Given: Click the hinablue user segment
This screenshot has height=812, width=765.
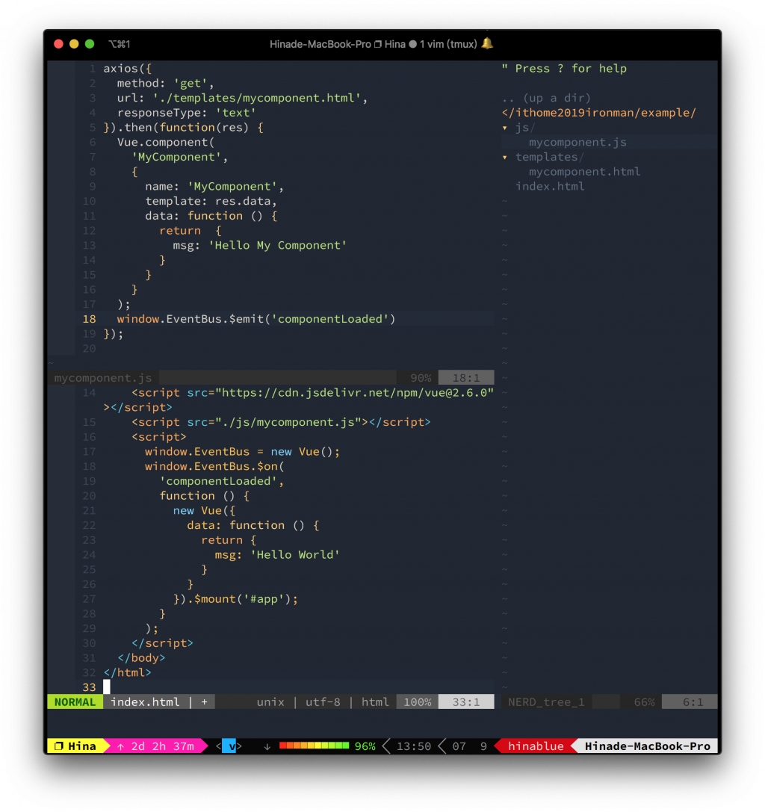Looking at the screenshot, I should pos(536,746).
